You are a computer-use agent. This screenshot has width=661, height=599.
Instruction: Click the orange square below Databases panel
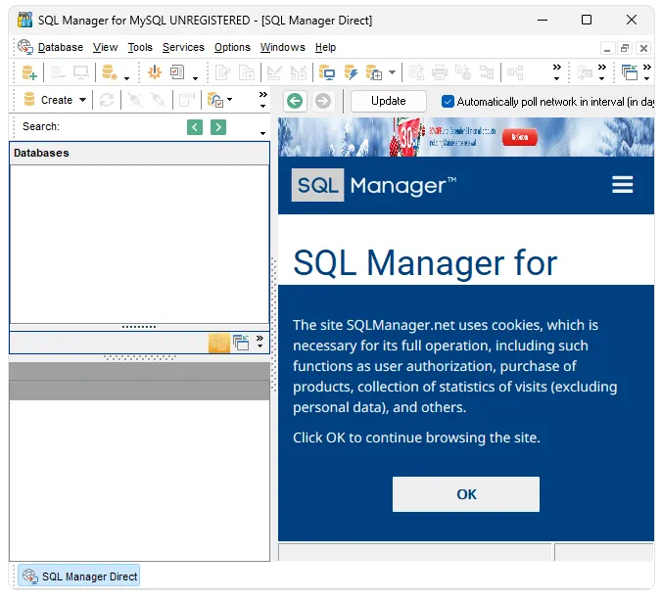point(219,343)
